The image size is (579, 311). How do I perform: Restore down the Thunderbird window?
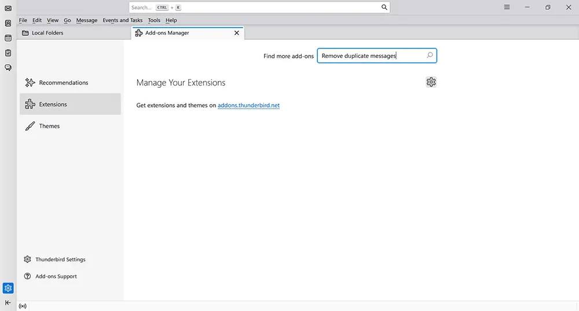click(x=548, y=8)
